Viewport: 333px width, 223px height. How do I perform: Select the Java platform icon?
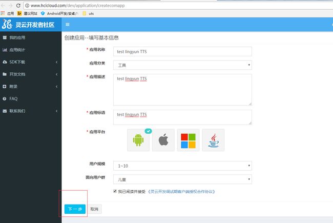point(214,140)
